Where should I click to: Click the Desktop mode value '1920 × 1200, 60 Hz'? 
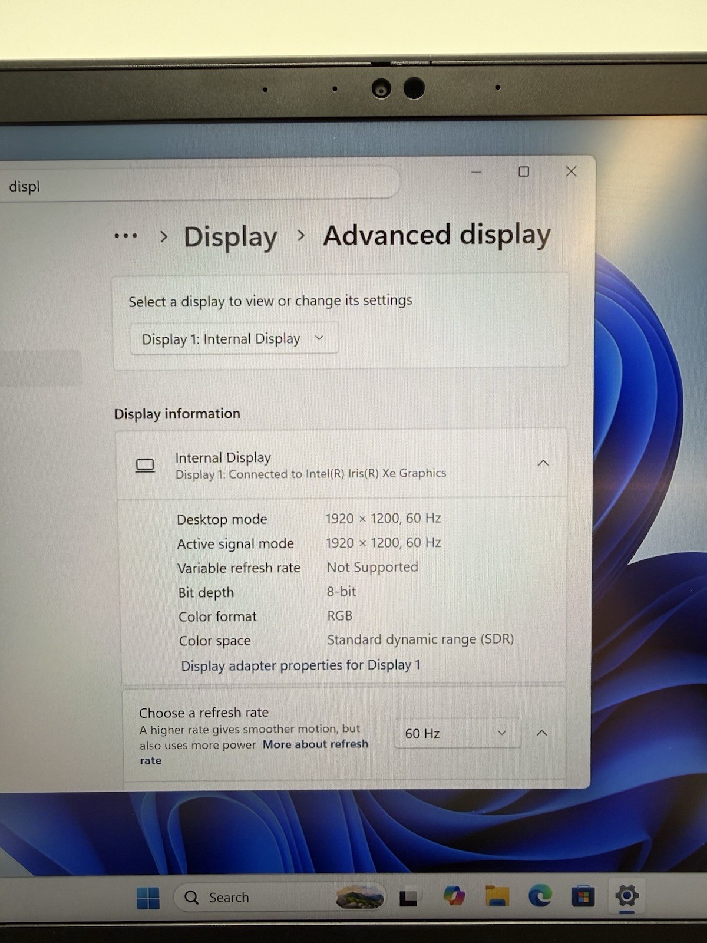(384, 518)
